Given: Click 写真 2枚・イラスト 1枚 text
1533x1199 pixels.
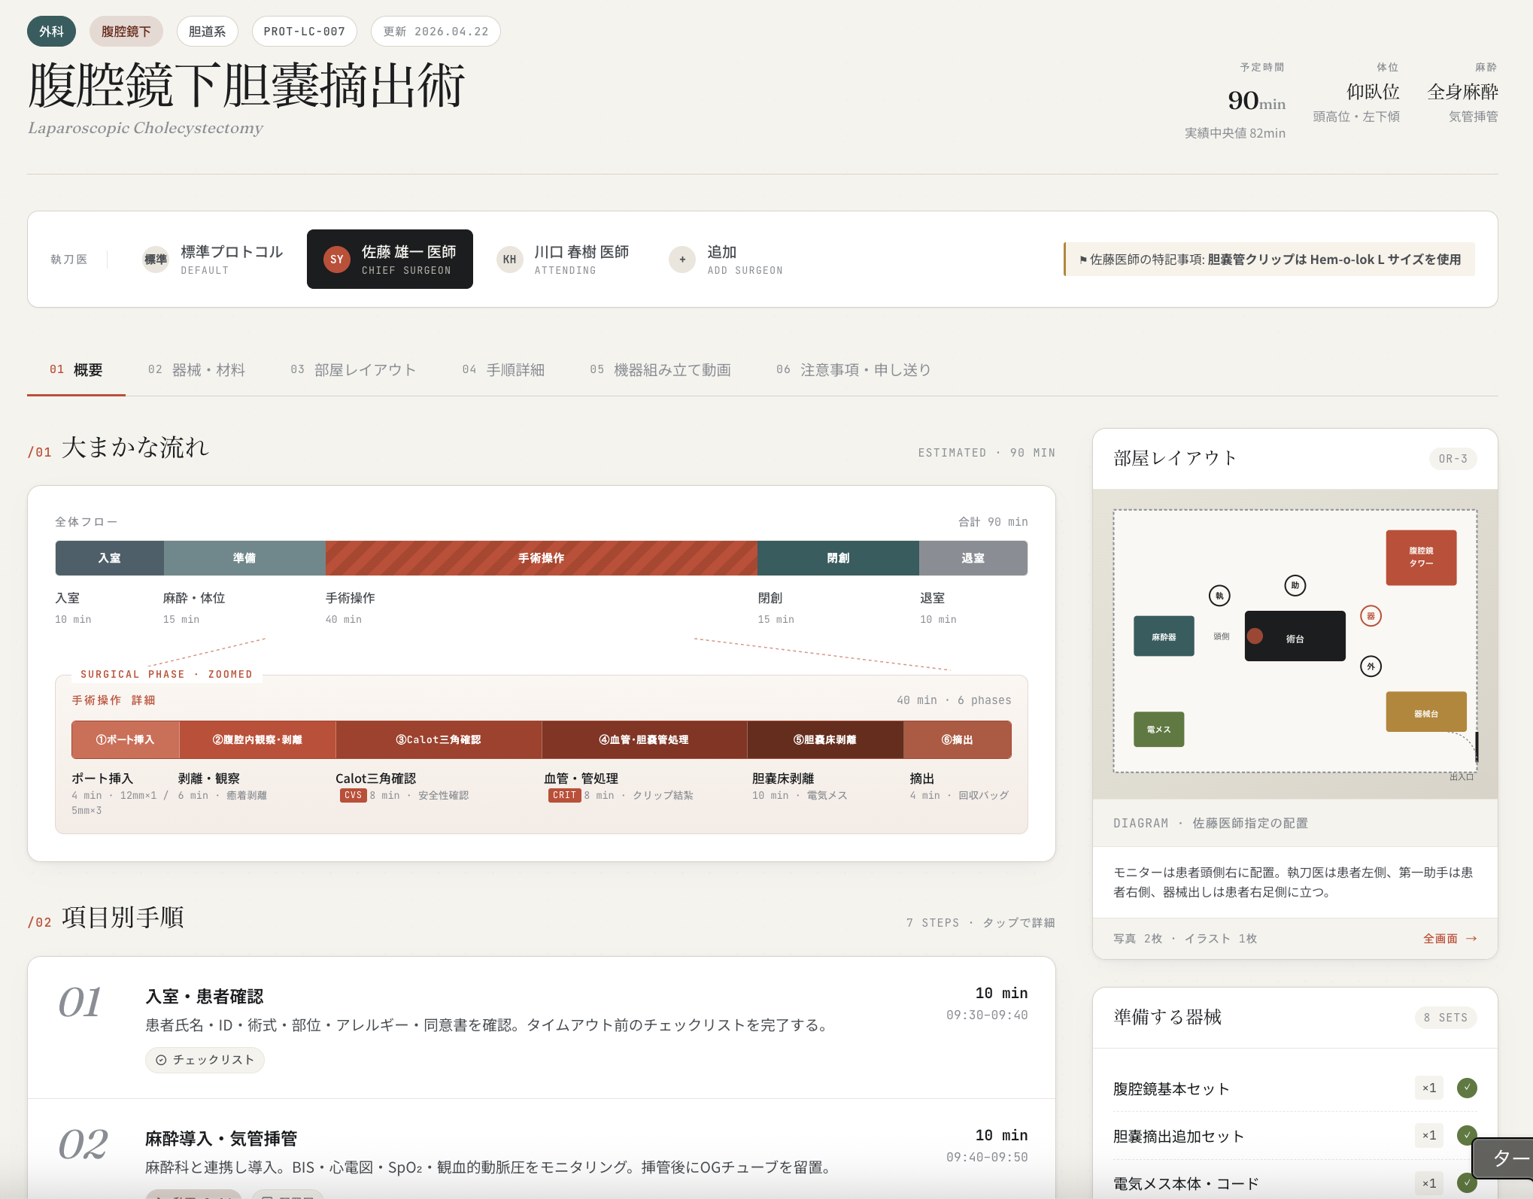Looking at the screenshot, I should point(1185,938).
